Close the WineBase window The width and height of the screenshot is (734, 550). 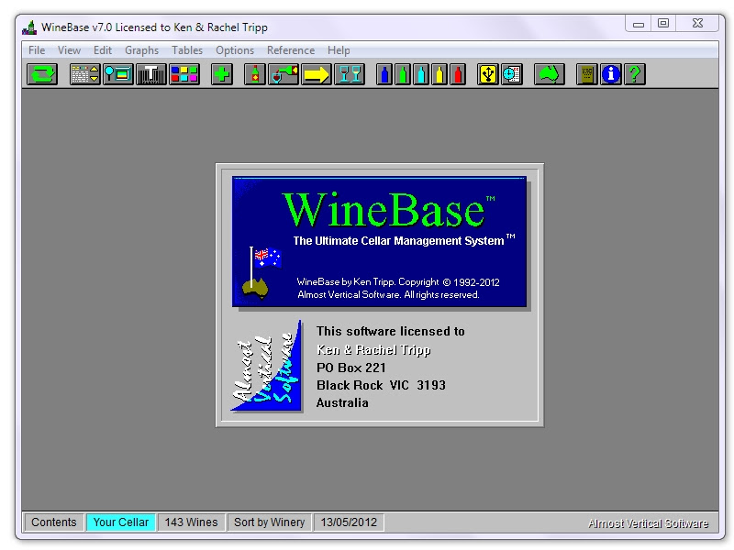point(697,24)
